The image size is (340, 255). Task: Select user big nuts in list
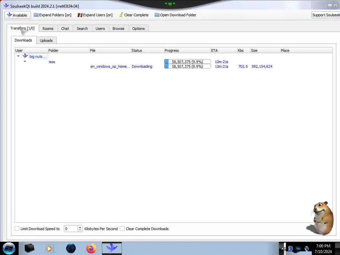pyautogui.click(x=38, y=56)
